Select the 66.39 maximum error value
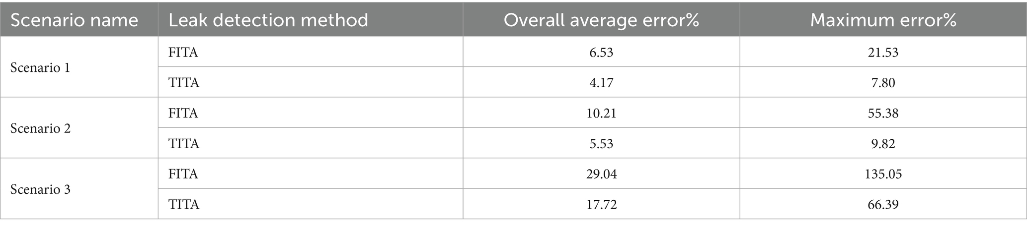 pos(883,204)
